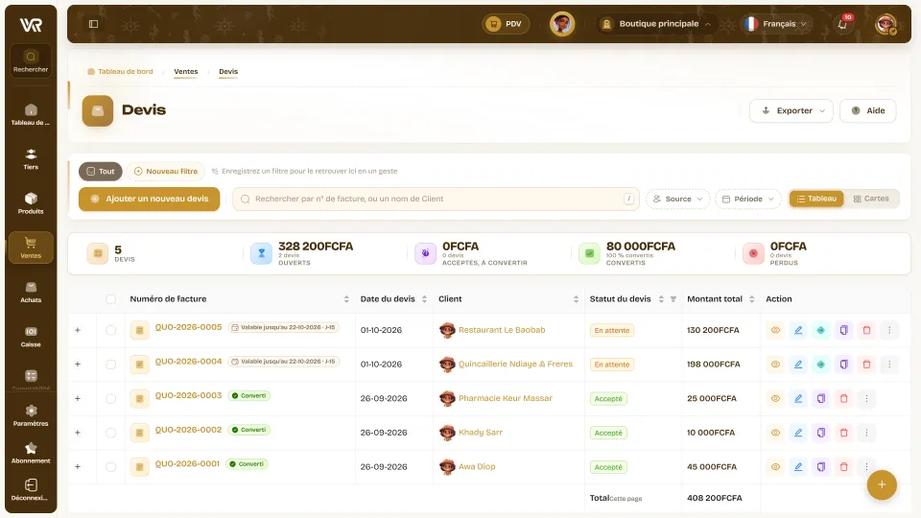
Task: Go to Tableau de bord breadcrumb
Action: coord(121,72)
